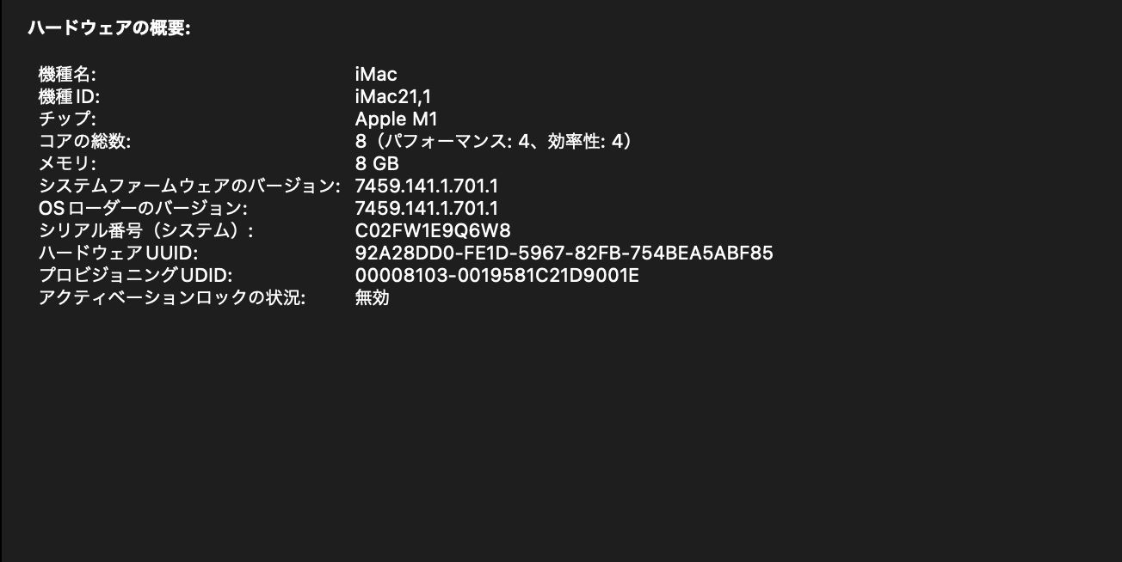This screenshot has width=1122, height=562.
Task: Click the iMac model name value
Action: click(x=376, y=74)
